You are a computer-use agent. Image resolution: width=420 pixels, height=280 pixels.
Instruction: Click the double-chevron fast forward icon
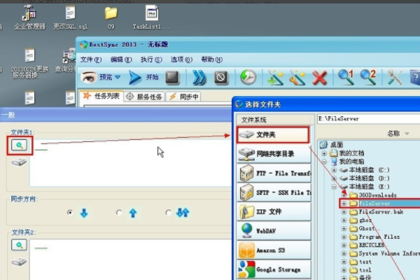(x=199, y=78)
